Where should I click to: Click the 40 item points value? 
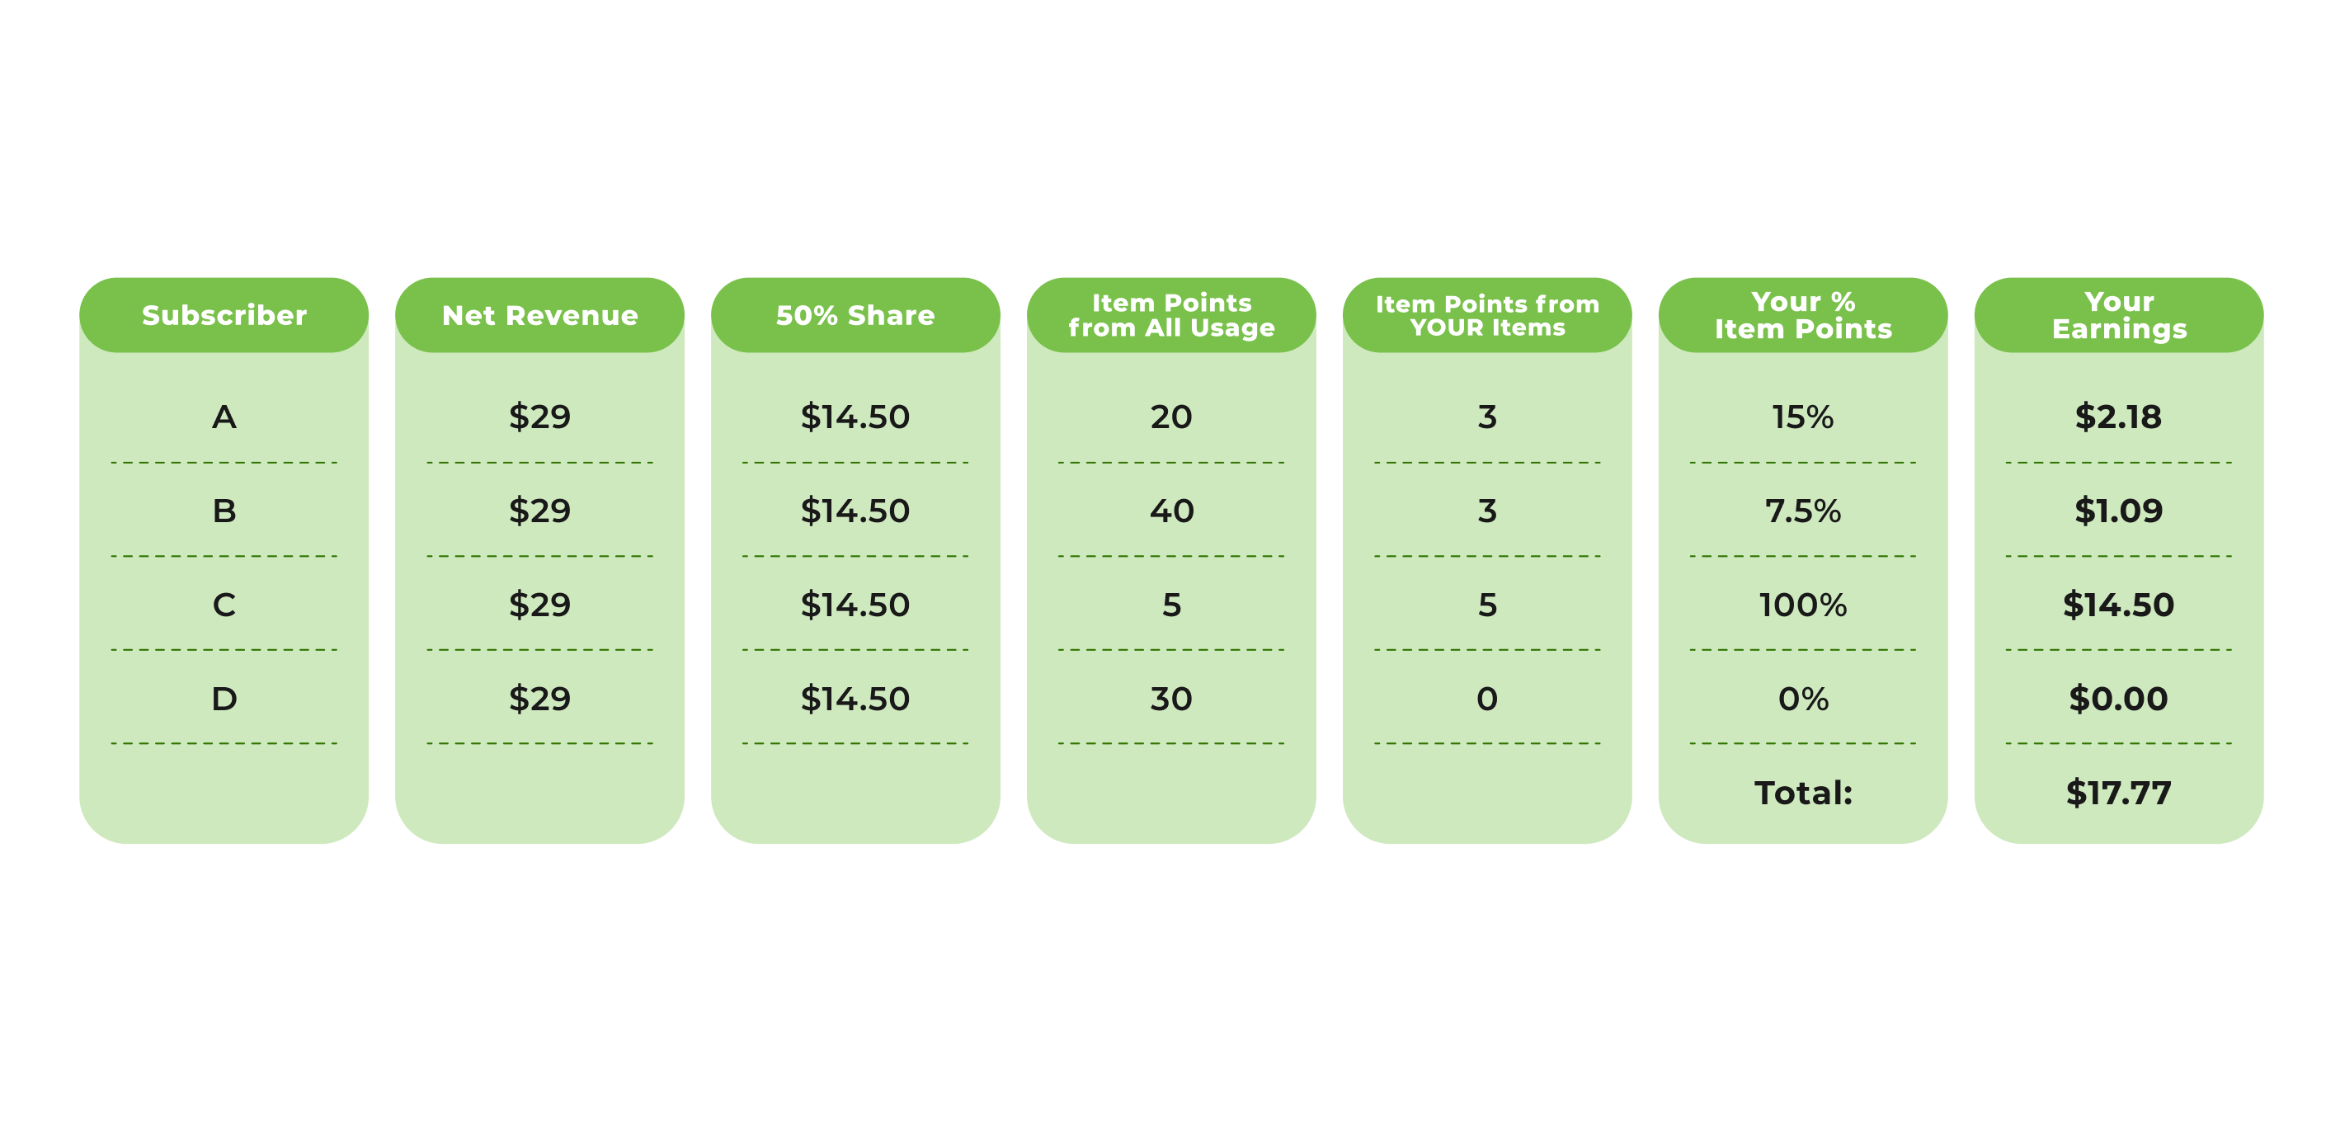tap(1171, 511)
